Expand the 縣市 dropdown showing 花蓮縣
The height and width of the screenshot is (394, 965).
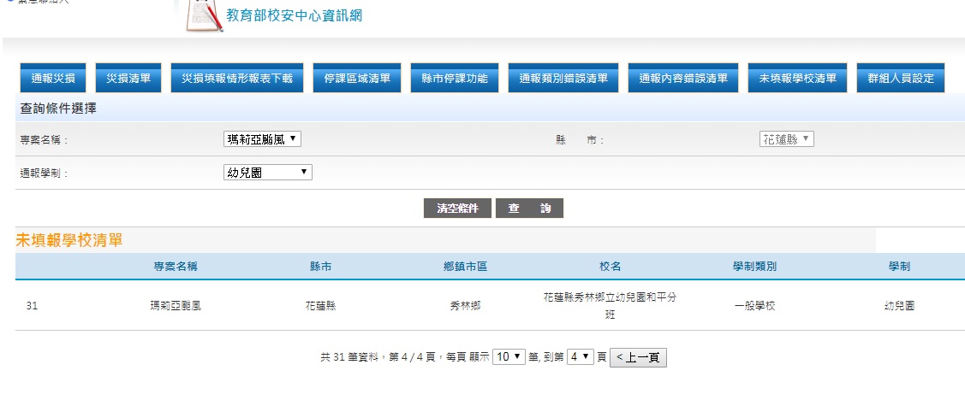[x=786, y=138]
